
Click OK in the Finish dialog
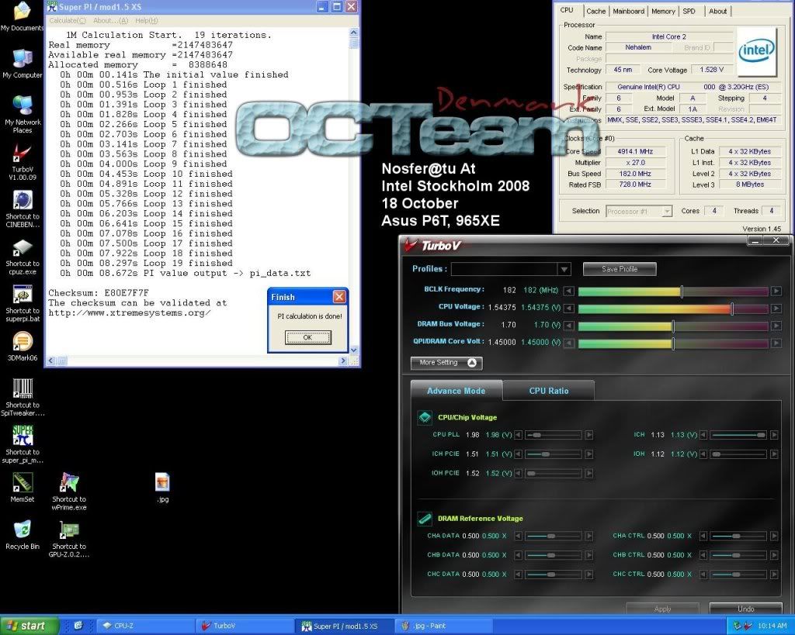[307, 337]
